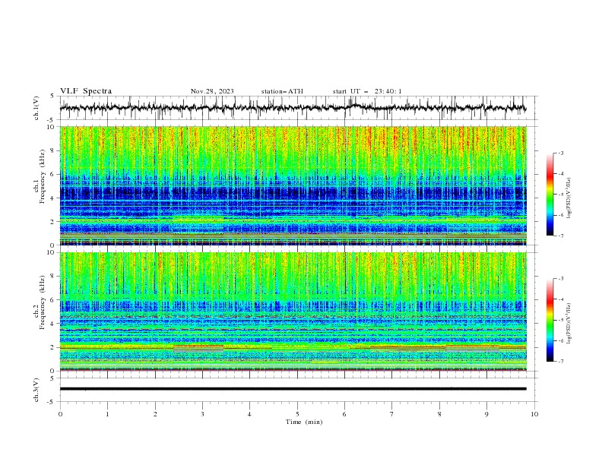Click the "-5" label on ch.2 colorbar

point(560,320)
